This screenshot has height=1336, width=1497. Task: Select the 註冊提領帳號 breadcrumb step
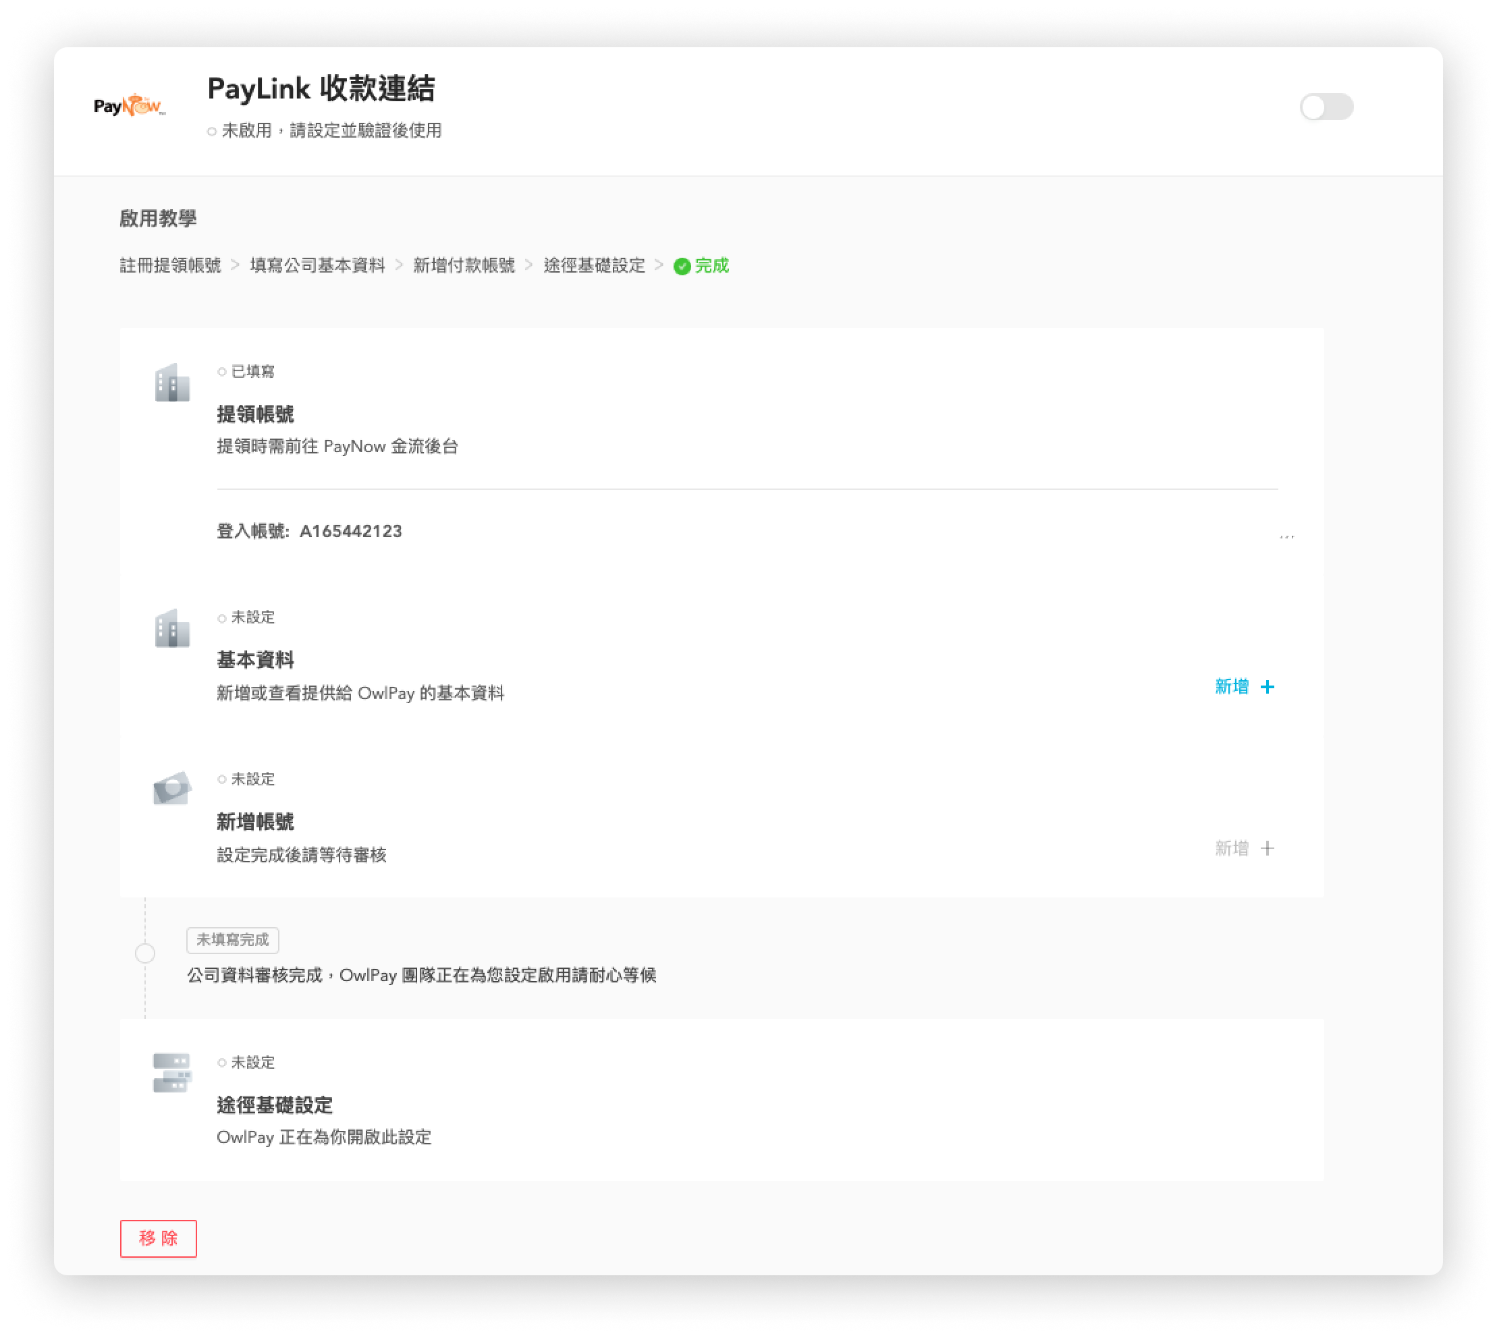click(170, 266)
